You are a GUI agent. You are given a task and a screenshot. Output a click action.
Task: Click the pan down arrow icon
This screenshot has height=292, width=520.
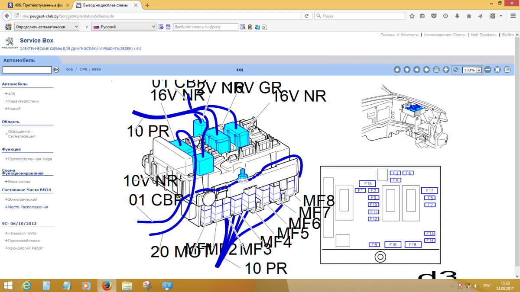coord(407,70)
